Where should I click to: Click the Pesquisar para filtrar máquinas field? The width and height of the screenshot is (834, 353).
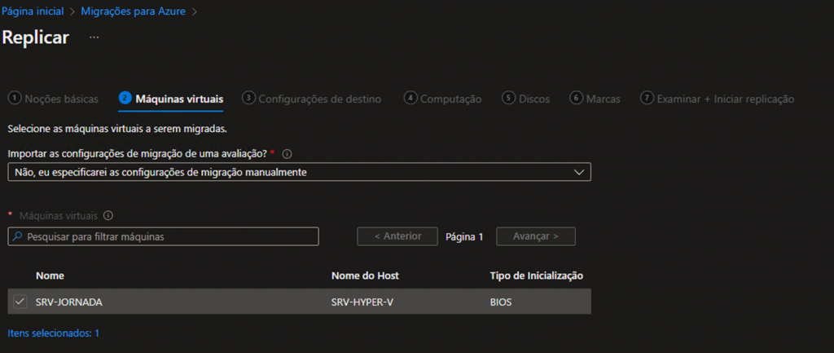[167, 236]
